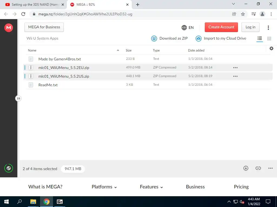This screenshot has width=277, height=207.
Task: Open What is MEGA? link
Action: coord(45,187)
